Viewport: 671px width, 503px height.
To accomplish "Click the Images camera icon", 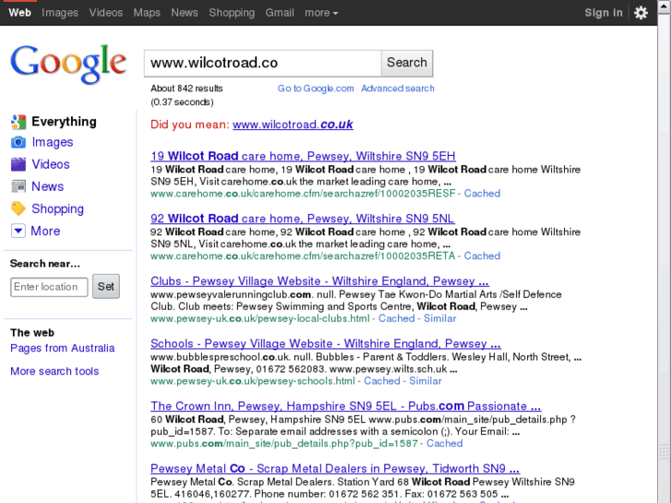I will pos(18,142).
